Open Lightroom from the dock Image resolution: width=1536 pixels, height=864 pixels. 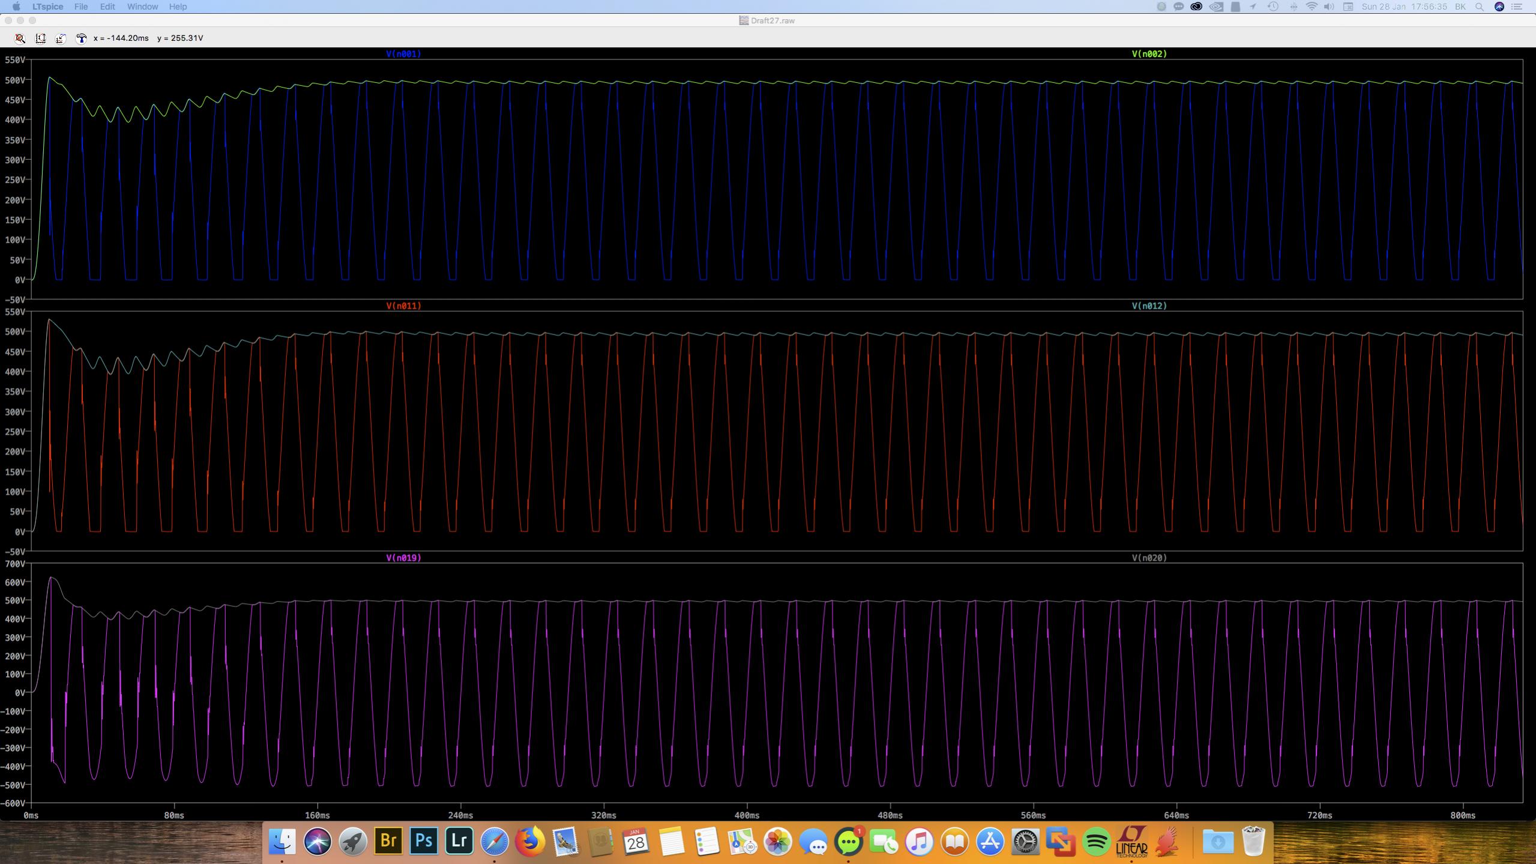coord(459,841)
